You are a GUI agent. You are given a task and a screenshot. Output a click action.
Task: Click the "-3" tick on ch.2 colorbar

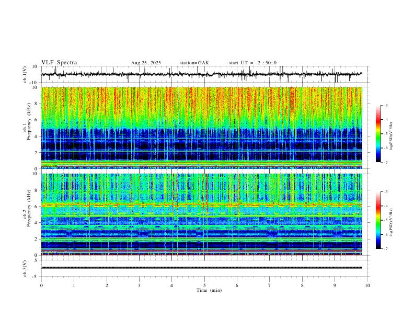(x=385, y=192)
